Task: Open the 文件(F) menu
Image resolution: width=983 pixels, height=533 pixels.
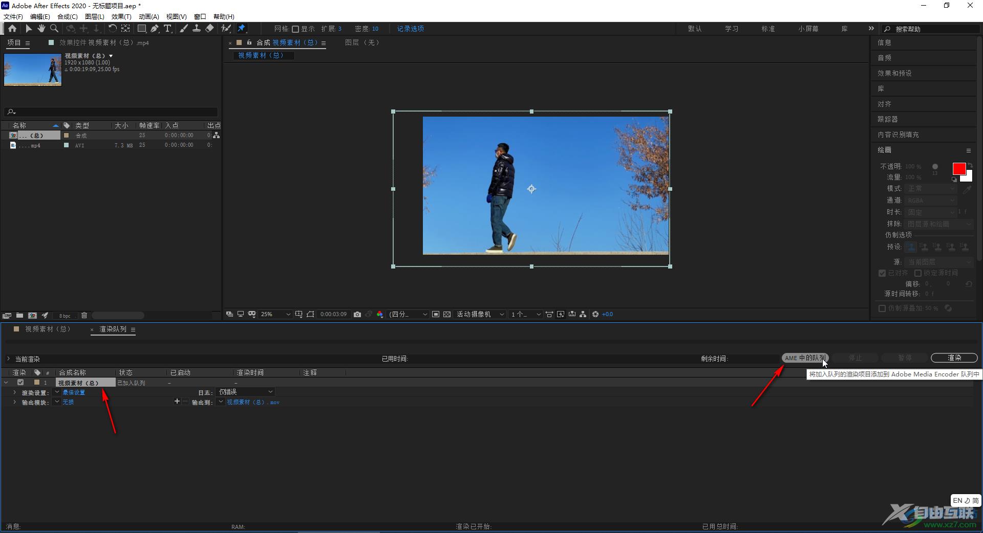Action: (x=13, y=16)
